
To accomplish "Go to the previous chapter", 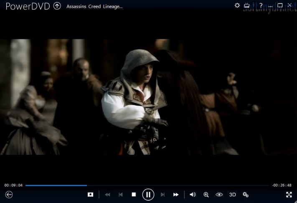I will [121, 195].
